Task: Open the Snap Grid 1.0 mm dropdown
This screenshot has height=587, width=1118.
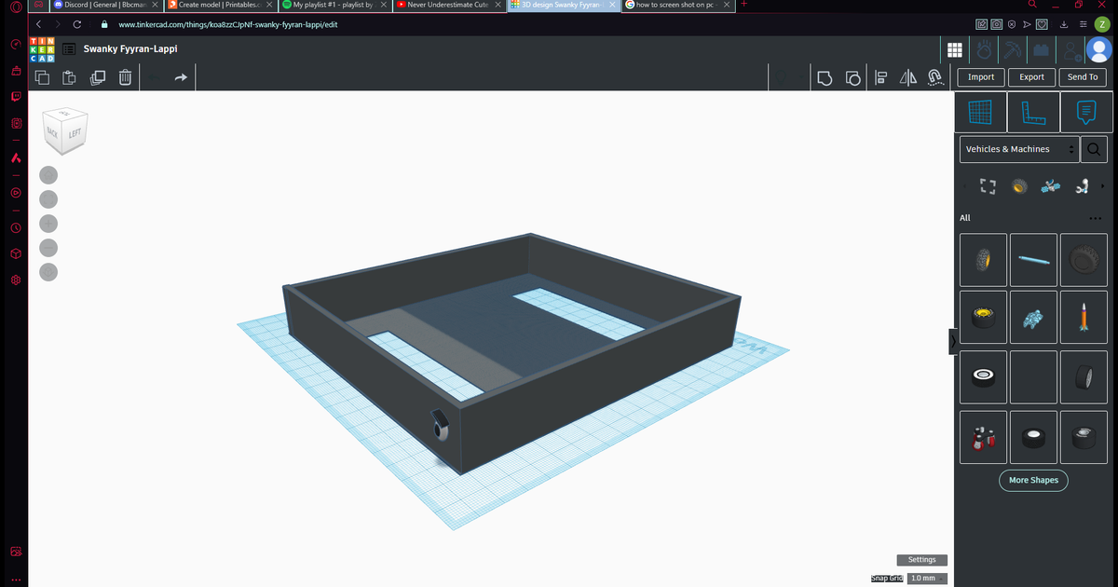Action: (925, 578)
